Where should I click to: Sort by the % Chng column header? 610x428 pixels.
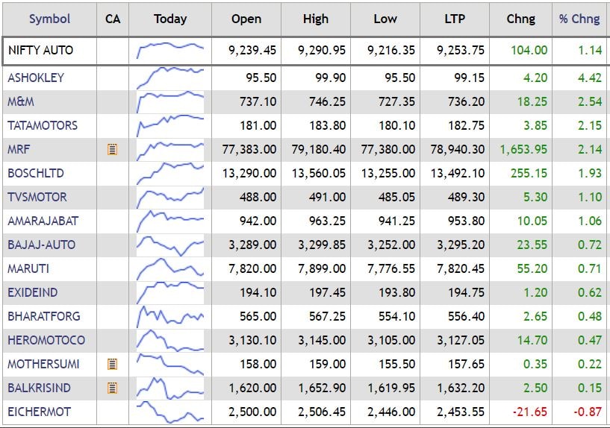[x=579, y=19]
